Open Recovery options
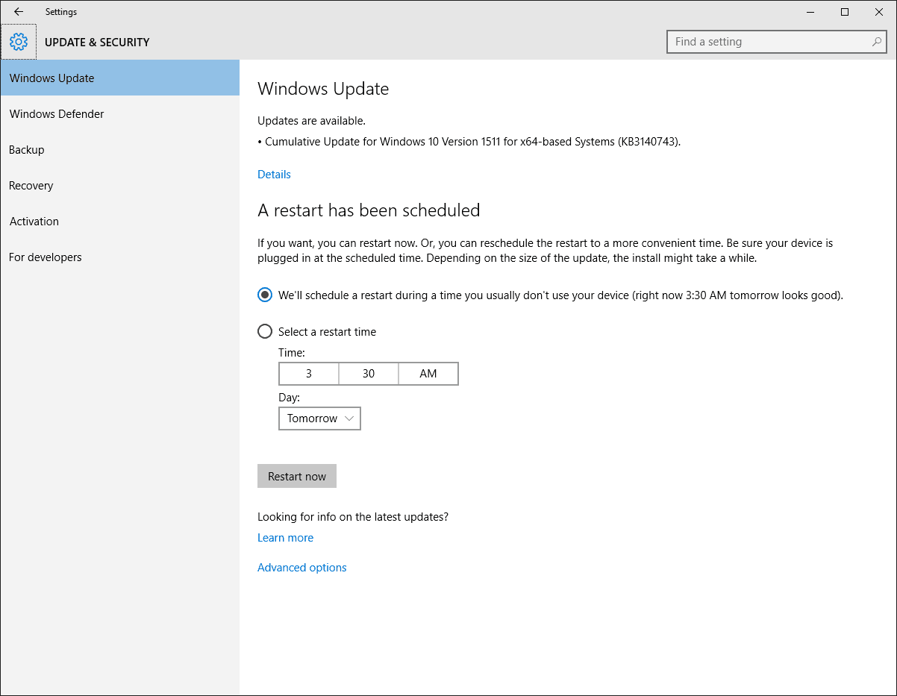This screenshot has height=696, width=897. point(120,185)
